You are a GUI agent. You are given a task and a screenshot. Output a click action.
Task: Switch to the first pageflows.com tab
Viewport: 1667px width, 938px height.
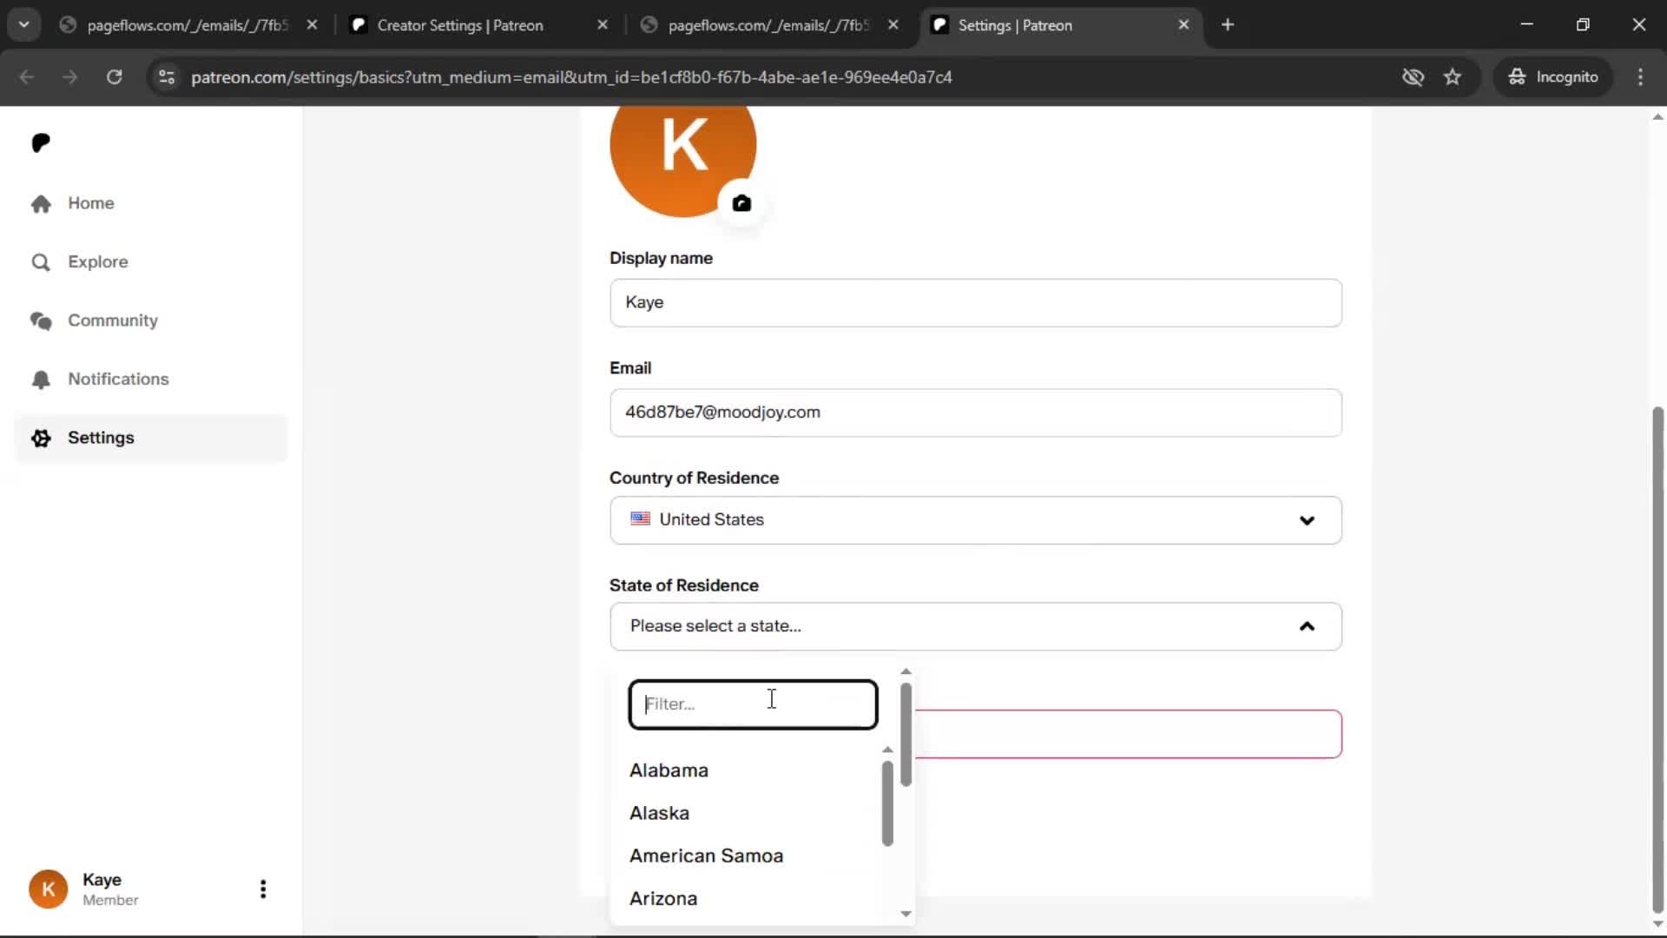tap(187, 25)
